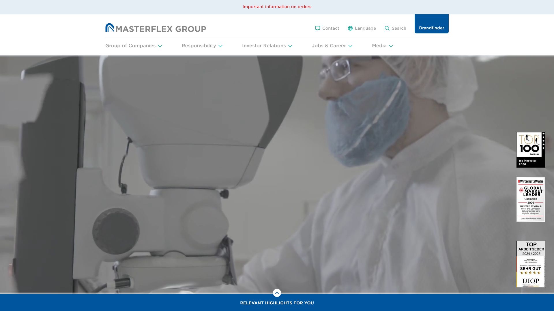The width and height of the screenshot is (554, 311).
Task: Open Important information on orders link
Action: pos(277,7)
